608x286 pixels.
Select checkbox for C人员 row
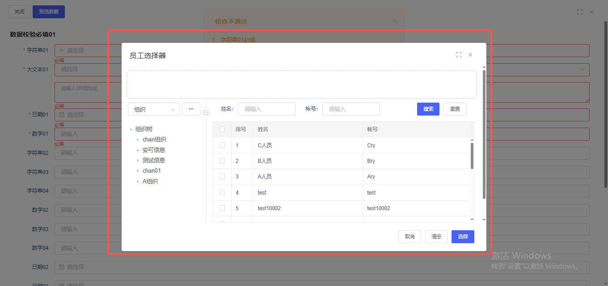point(222,145)
